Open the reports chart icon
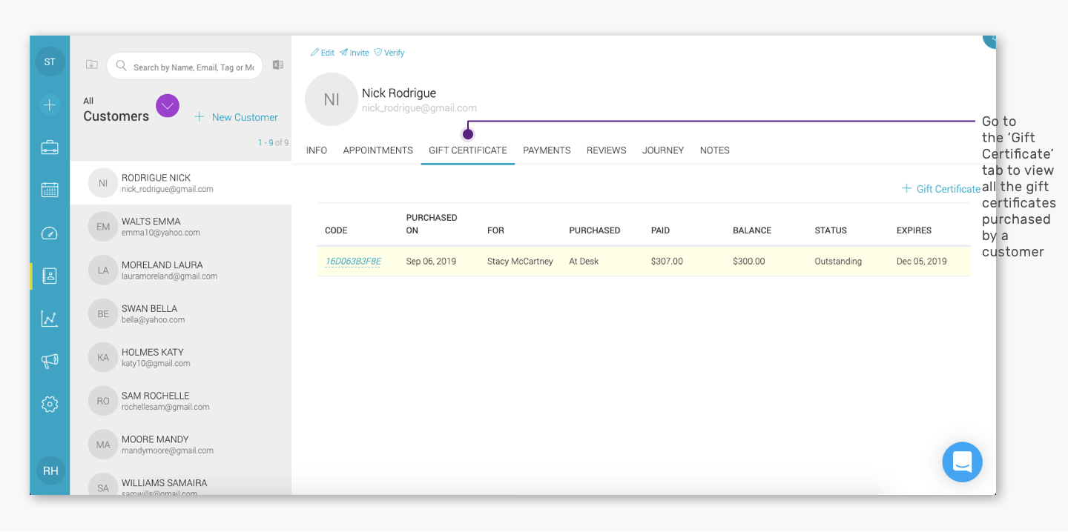The image size is (1068, 532). point(50,319)
